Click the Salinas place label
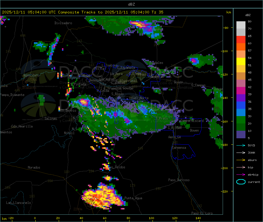The width and height of the screenshot is (263, 222). [x=51, y=118]
